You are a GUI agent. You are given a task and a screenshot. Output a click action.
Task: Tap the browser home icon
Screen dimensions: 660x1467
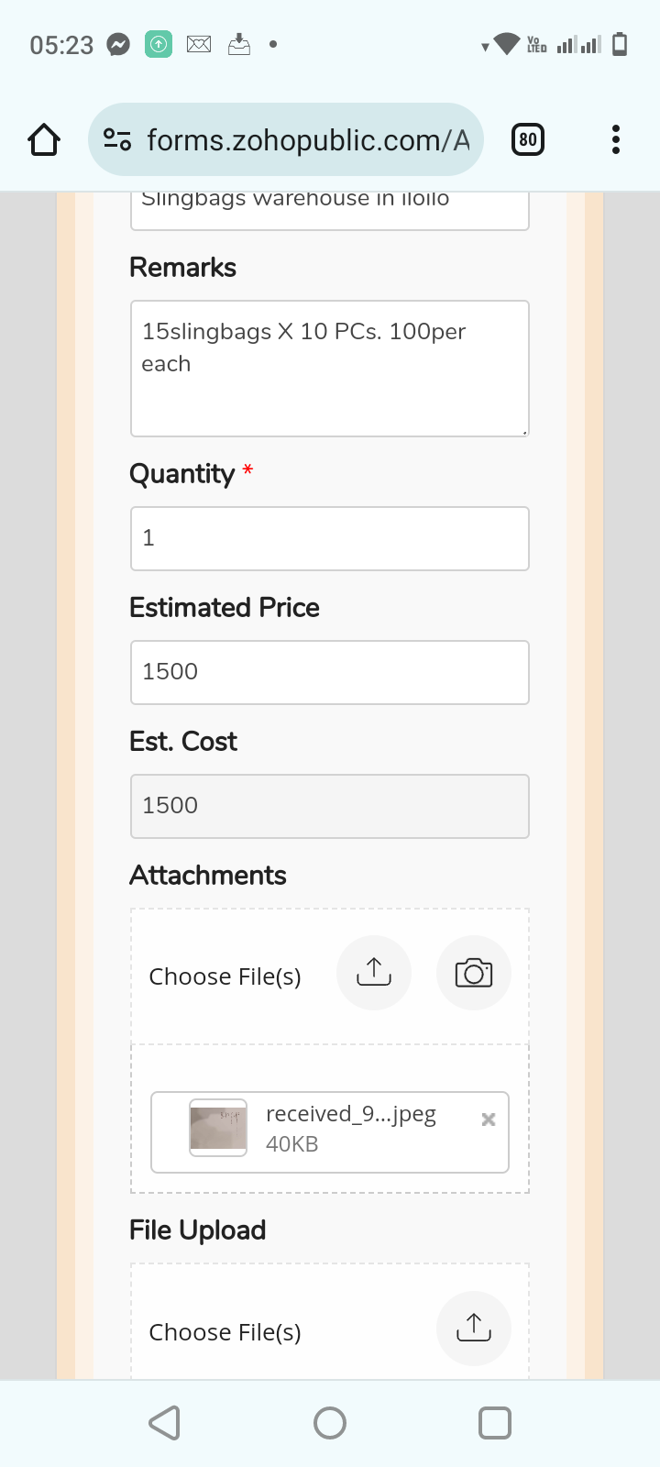[x=44, y=140]
